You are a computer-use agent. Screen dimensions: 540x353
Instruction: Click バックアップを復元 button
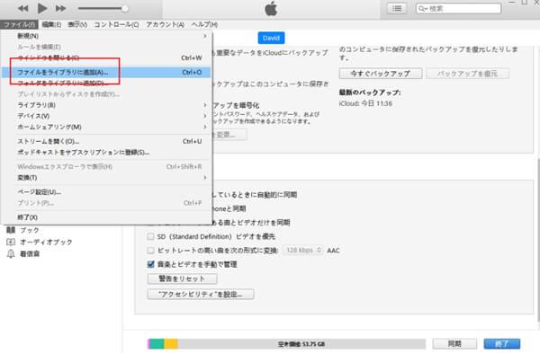pyautogui.click(x=468, y=74)
